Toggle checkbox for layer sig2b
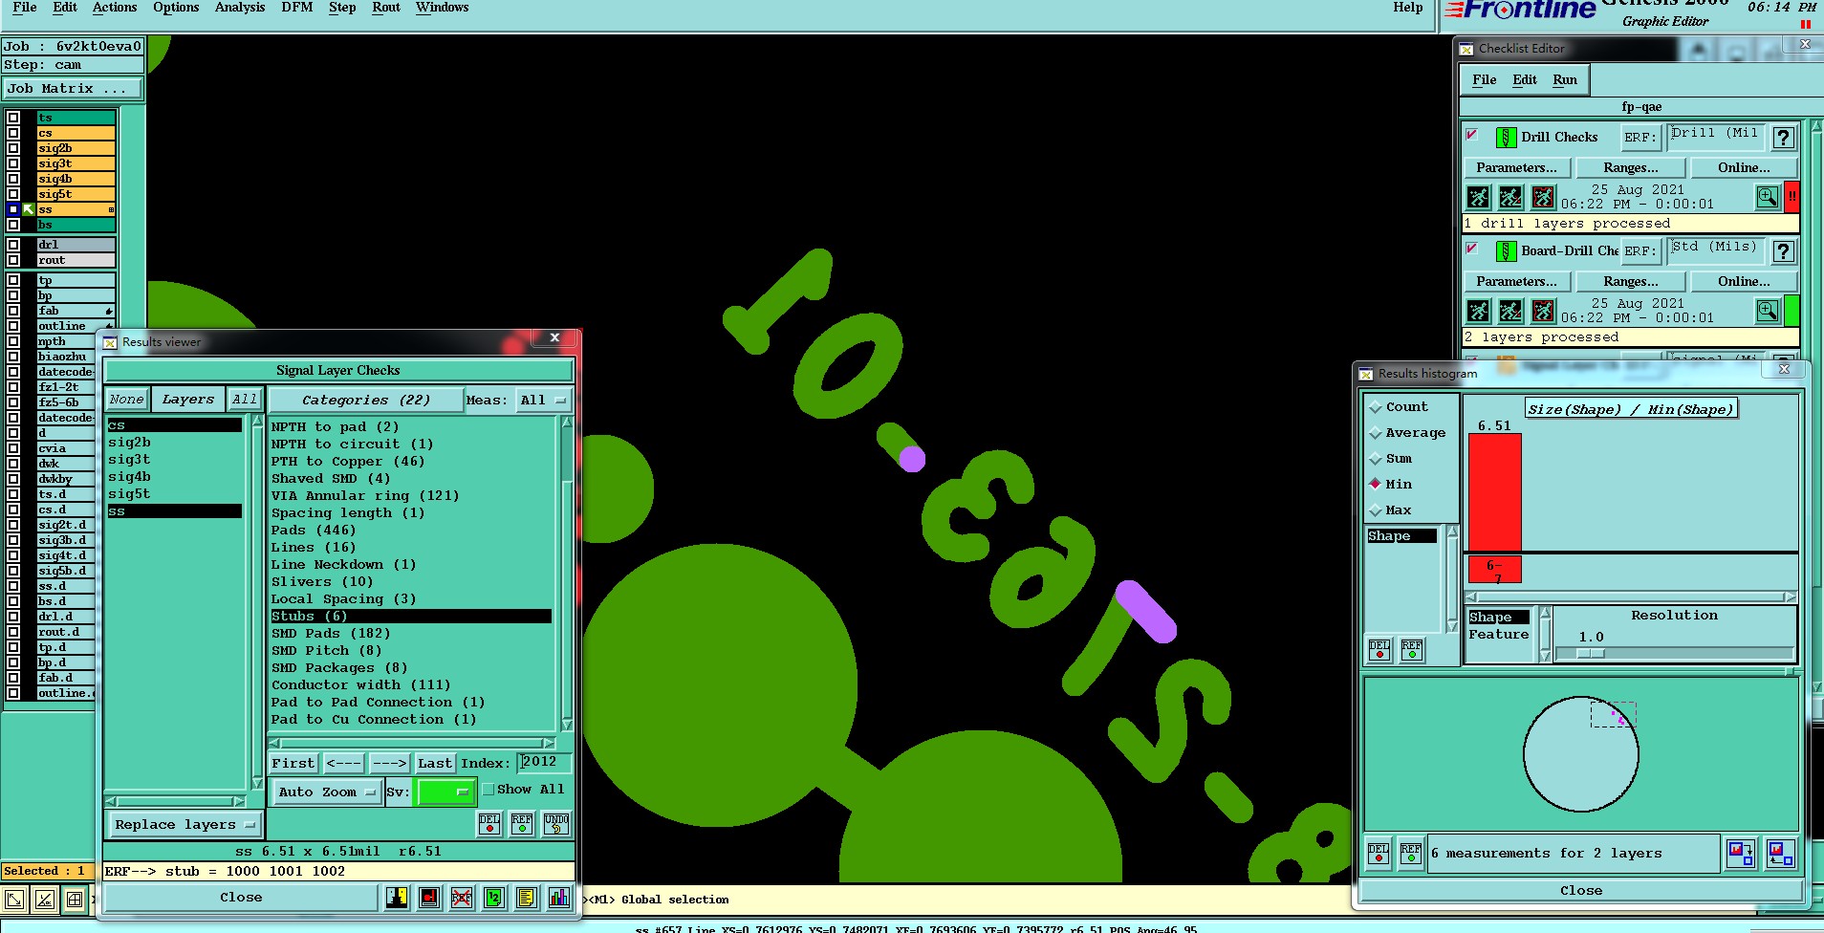 [x=13, y=148]
